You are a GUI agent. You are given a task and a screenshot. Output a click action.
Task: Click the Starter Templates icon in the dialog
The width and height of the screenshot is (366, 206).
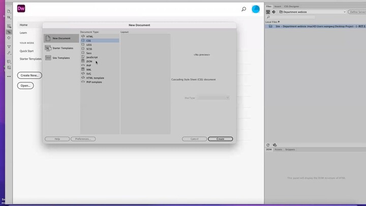coord(48,48)
